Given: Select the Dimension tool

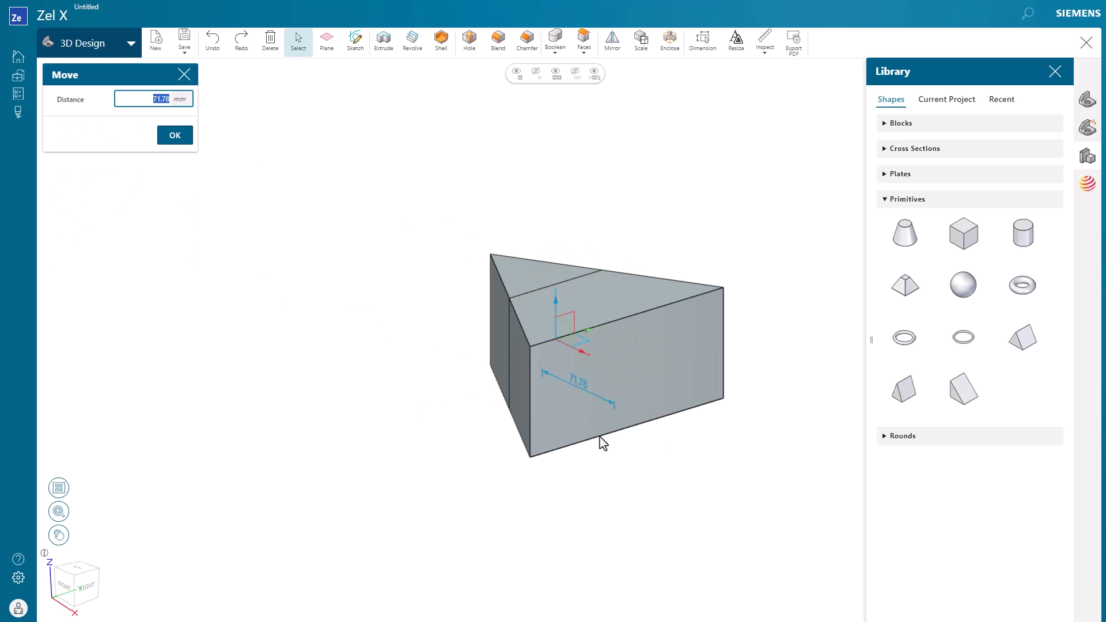Looking at the screenshot, I should click(x=703, y=41).
